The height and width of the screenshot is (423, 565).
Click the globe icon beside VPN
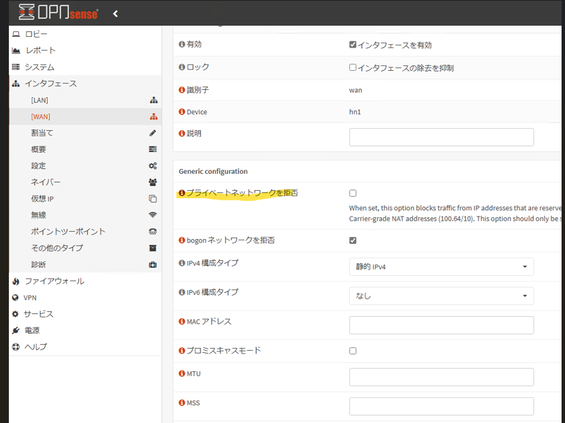15,298
